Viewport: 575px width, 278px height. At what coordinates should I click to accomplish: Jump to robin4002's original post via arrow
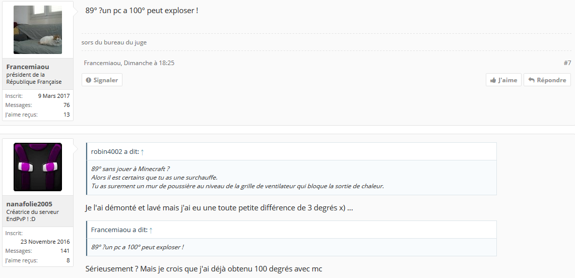tap(142, 152)
